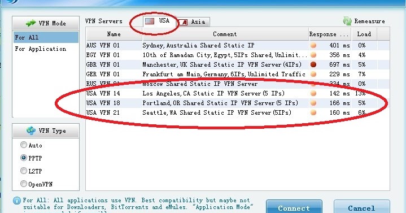Select the PPTP radio button

[24, 158]
